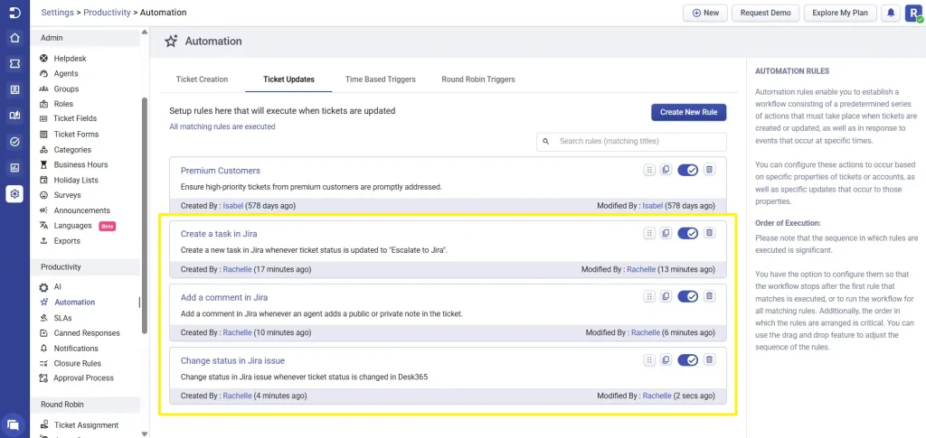Open the settings gear icon in rail
Viewport: 926px width, 438px height.
click(x=14, y=193)
